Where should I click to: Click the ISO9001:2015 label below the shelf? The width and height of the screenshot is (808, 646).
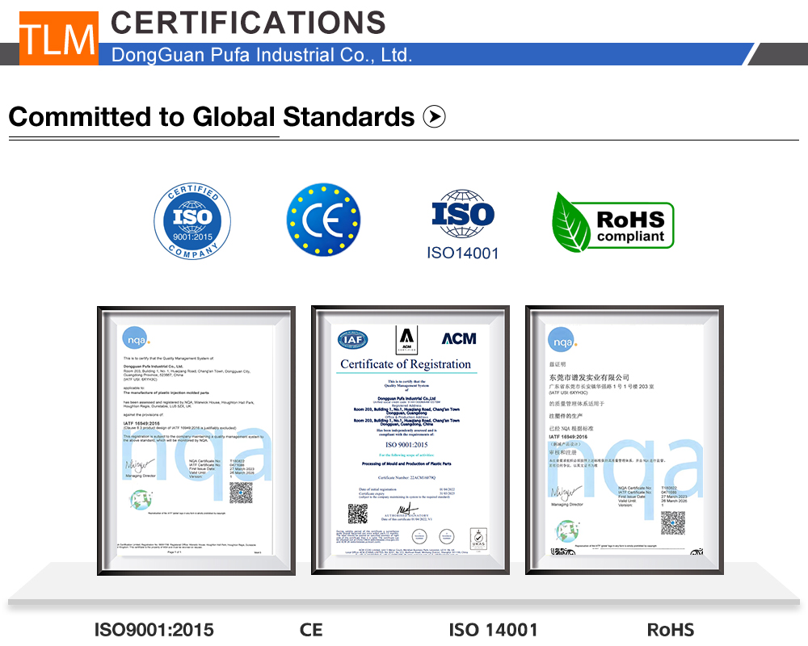(154, 630)
